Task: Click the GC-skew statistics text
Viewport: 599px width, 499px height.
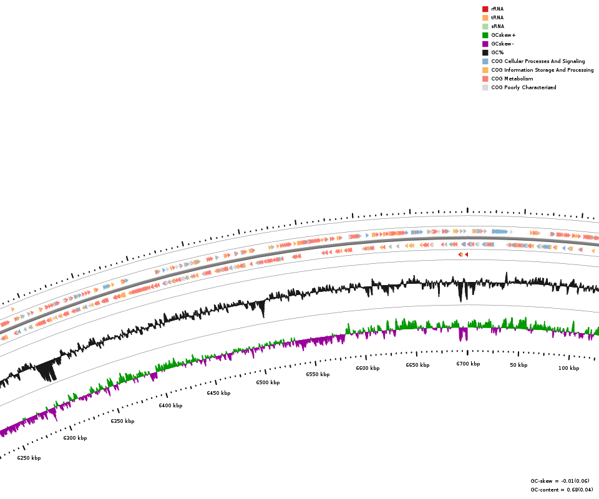Action: (560, 481)
